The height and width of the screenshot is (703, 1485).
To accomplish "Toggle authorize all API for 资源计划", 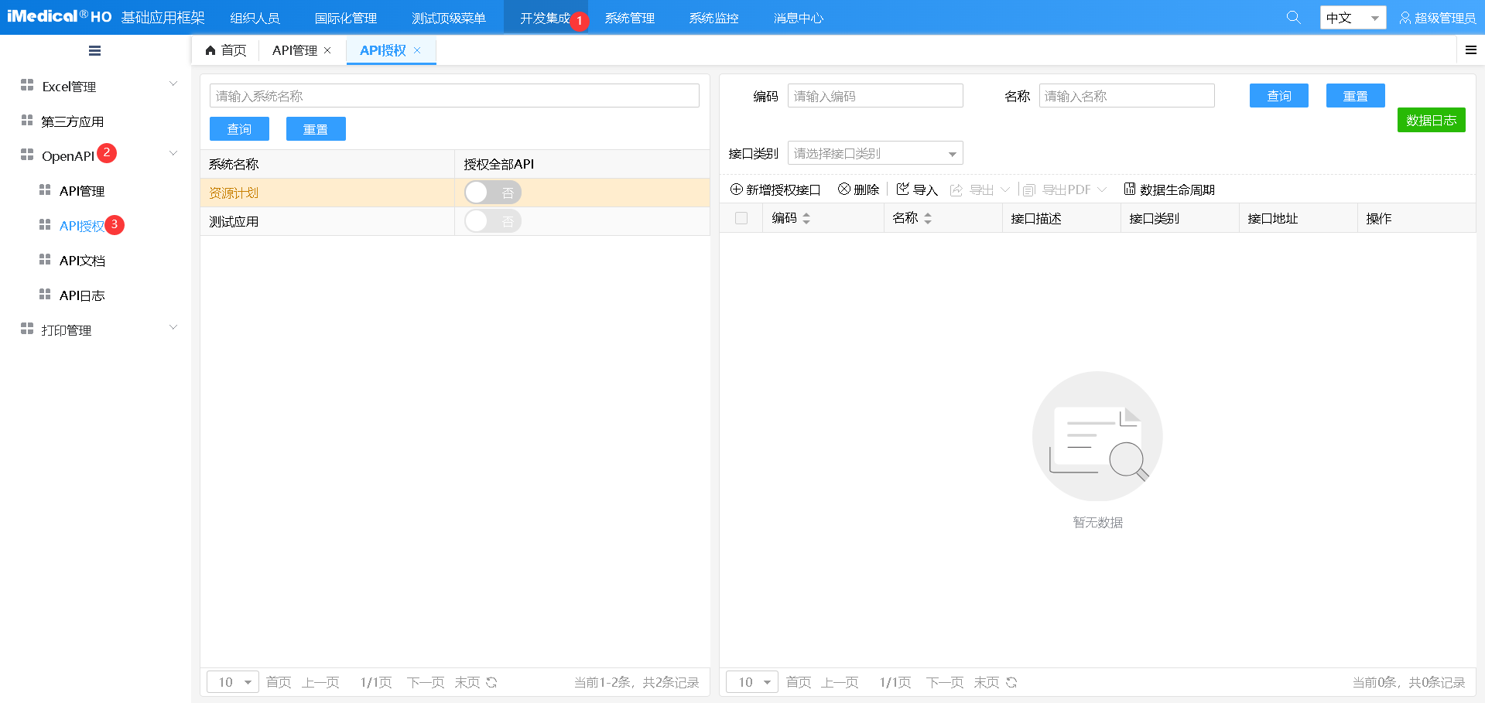I will [492, 193].
